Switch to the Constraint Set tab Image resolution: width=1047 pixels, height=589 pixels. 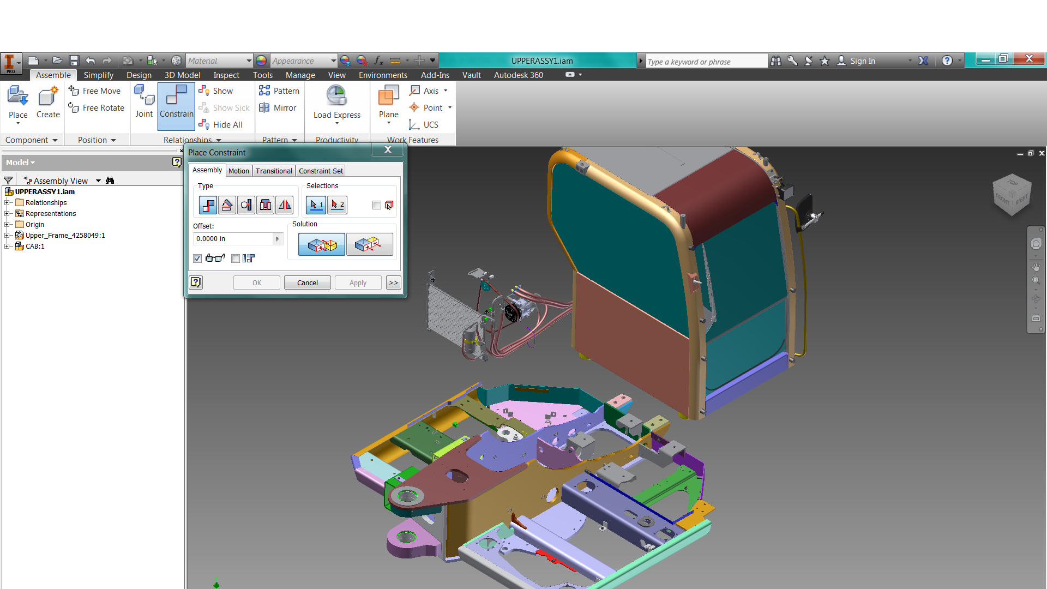tap(321, 171)
